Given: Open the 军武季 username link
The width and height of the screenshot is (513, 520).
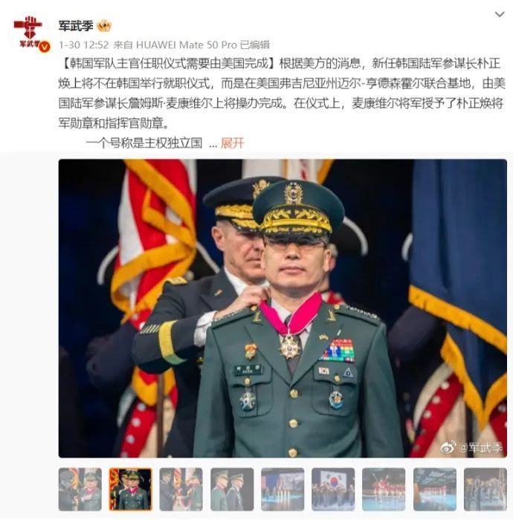Looking at the screenshot, I should tap(76, 26).
